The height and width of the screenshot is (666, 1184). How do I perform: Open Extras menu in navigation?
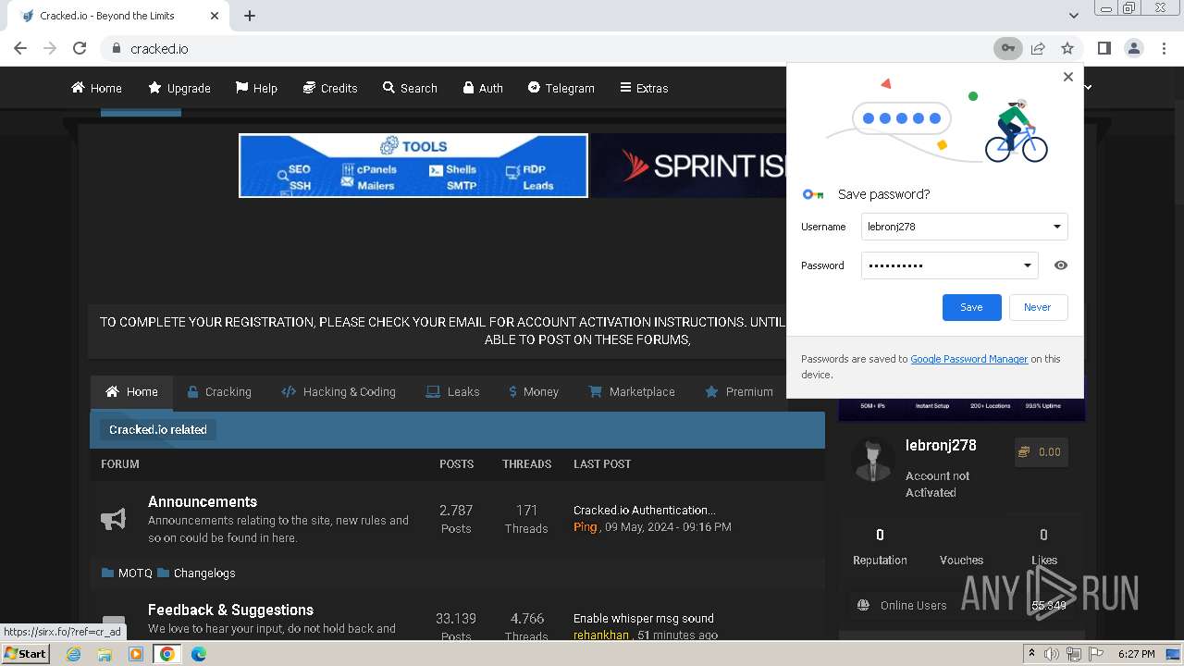pos(644,88)
